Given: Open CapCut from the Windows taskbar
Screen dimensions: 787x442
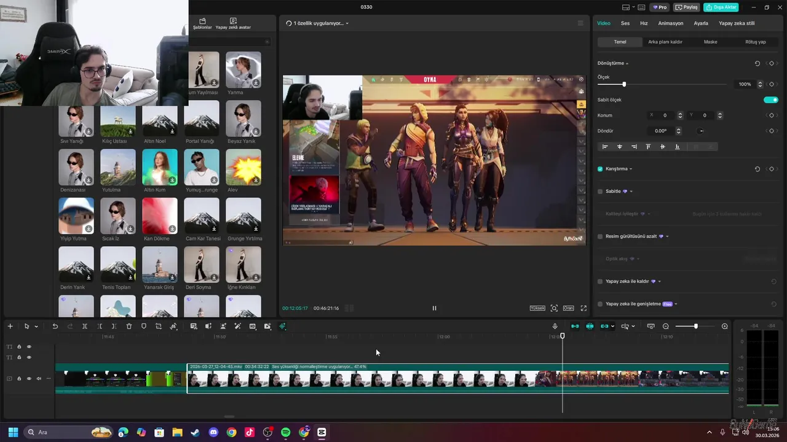Looking at the screenshot, I should pos(322,432).
